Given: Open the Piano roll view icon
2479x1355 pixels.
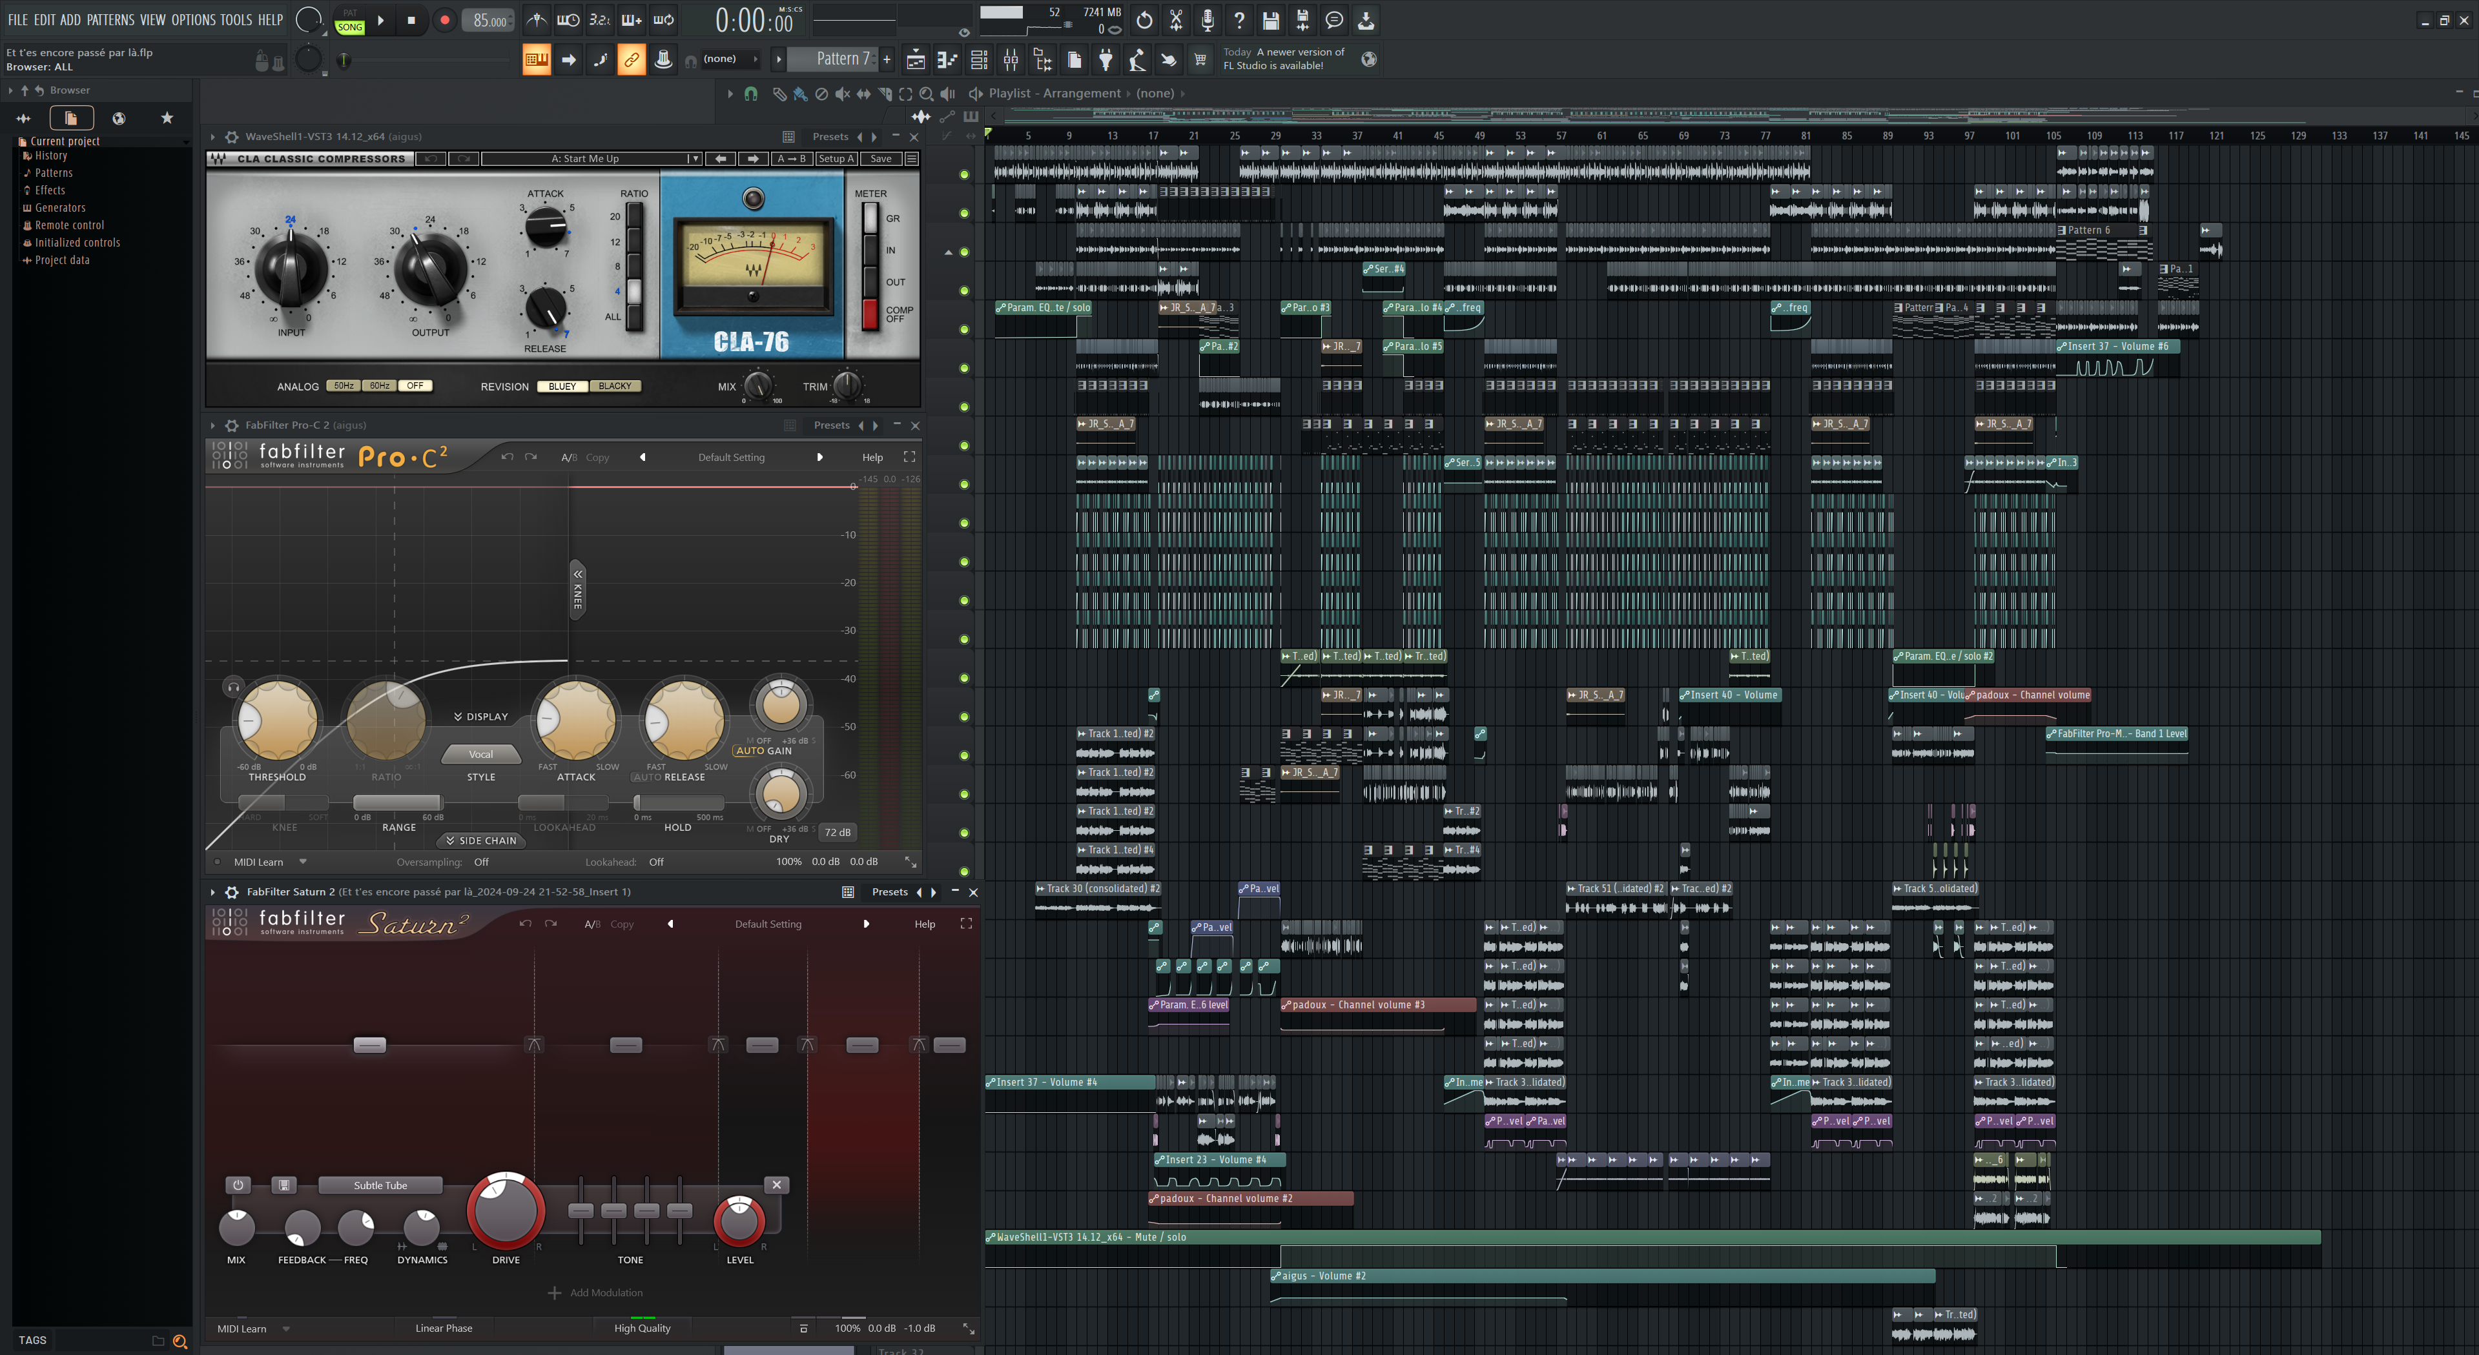Looking at the screenshot, I should tap(948, 59).
